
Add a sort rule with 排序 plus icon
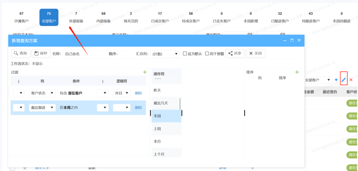[297, 72]
